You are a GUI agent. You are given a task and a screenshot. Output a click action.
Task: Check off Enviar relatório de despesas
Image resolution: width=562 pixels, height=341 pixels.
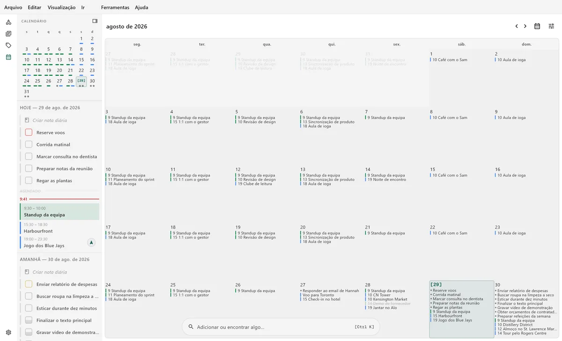pyautogui.click(x=29, y=284)
